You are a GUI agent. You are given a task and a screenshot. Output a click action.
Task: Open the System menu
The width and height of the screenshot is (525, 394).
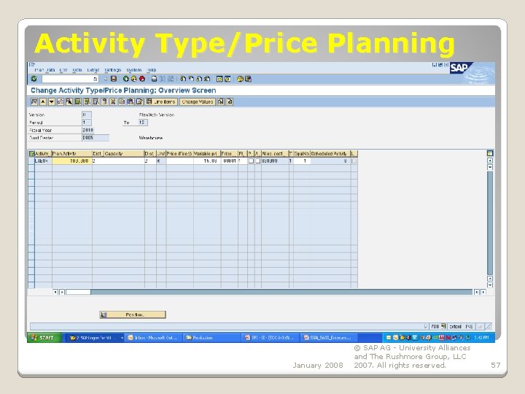pos(134,70)
